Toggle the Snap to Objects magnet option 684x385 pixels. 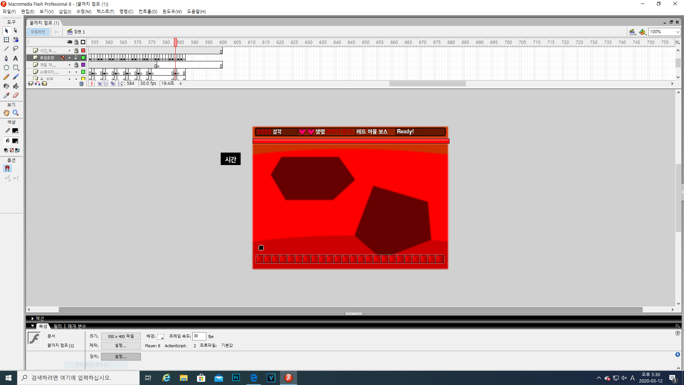(x=7, y=168)
